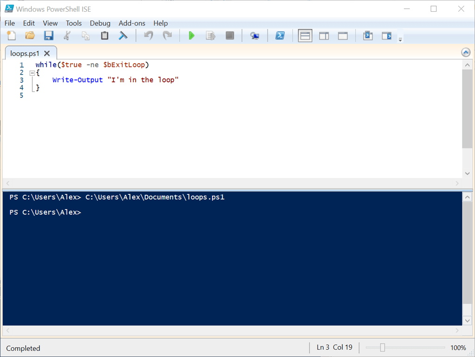Click the $true variable in line 1
This screenshot has width=475, height=357.
(71, 65)
